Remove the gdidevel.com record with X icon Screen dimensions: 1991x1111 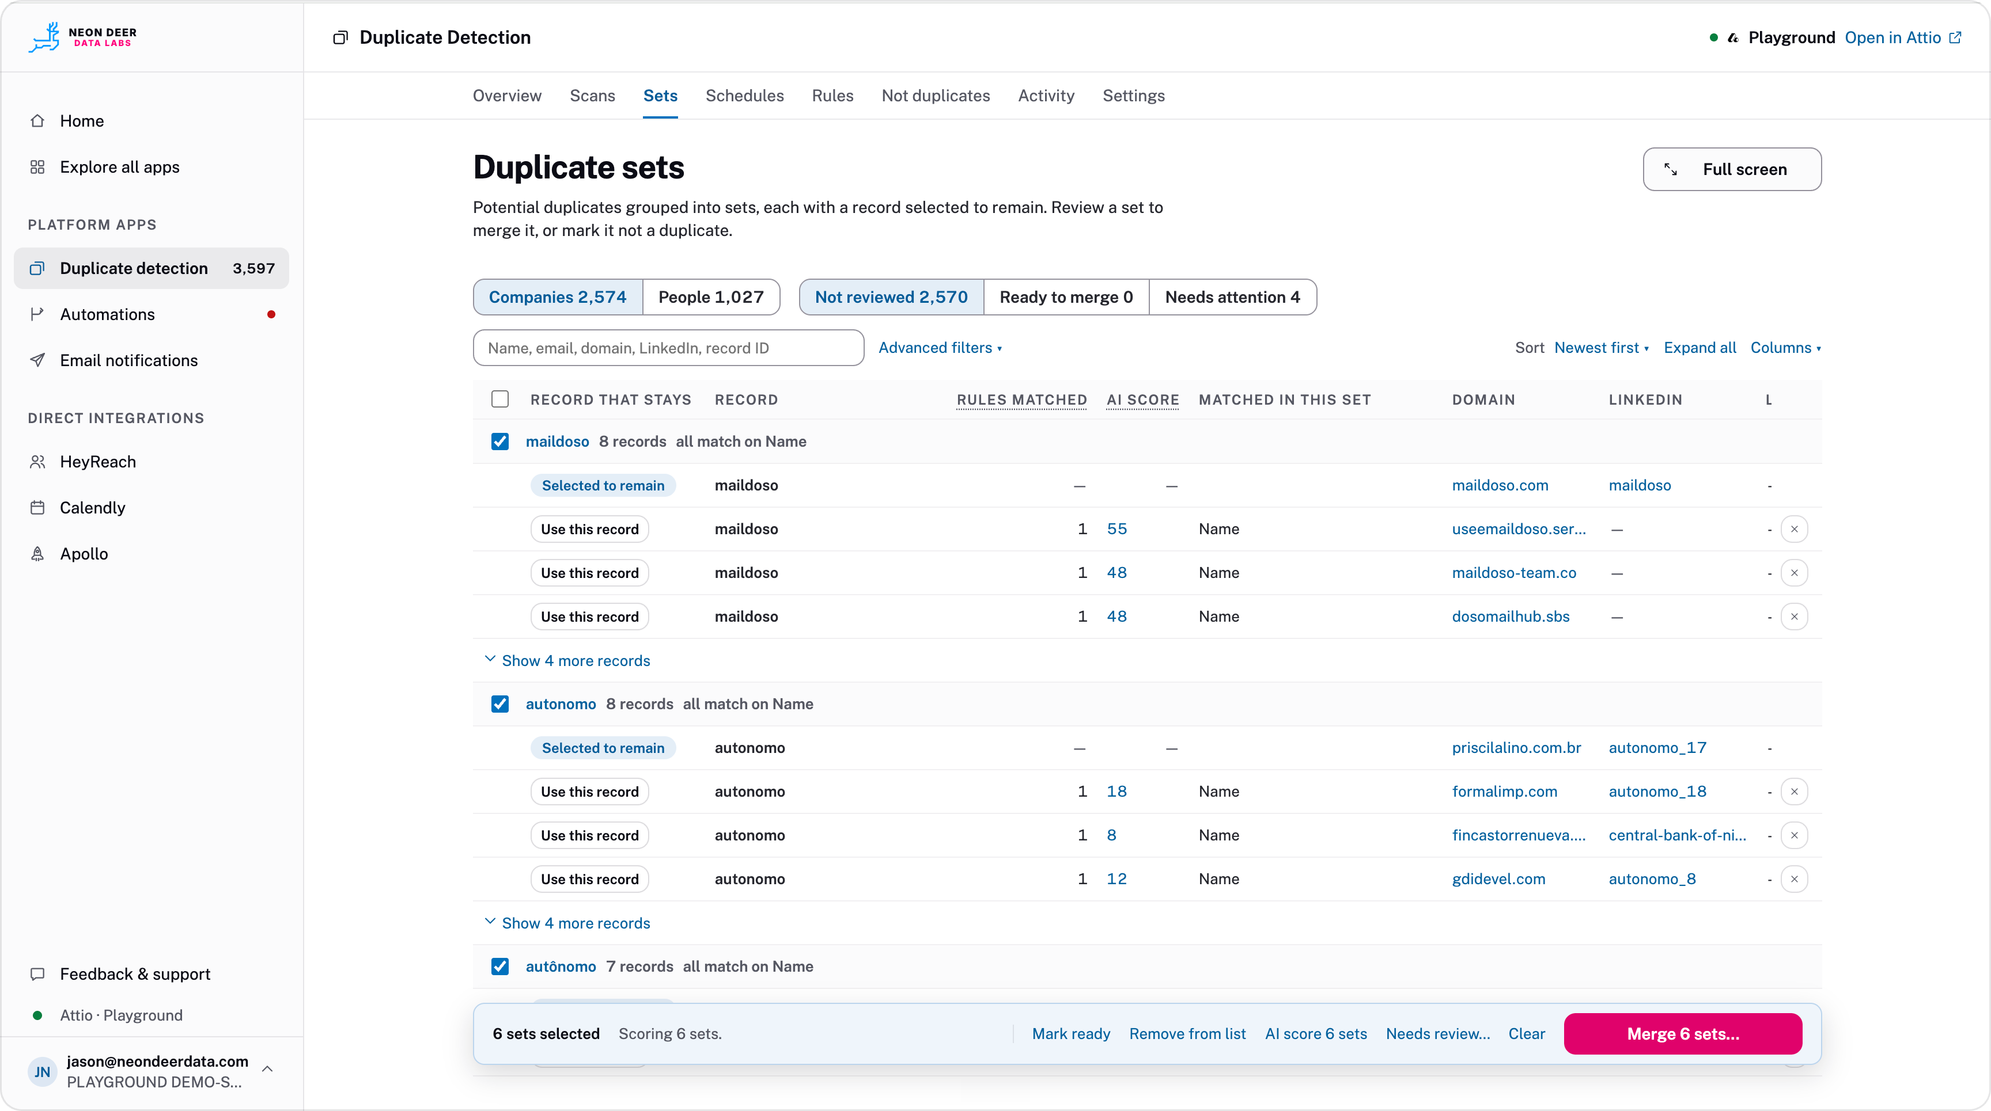1794,878
